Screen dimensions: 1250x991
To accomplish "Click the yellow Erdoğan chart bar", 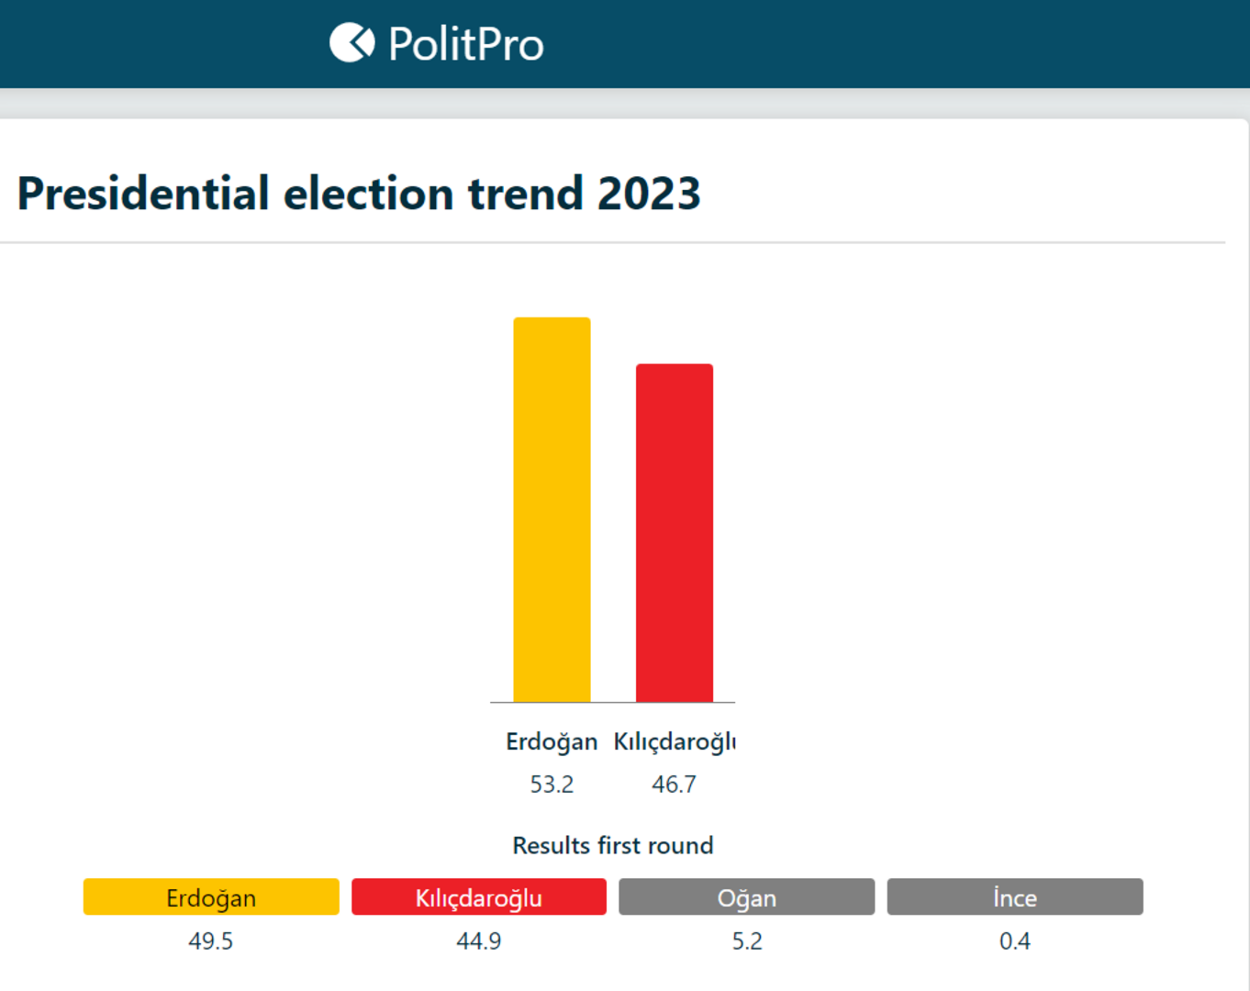I will pyautogui.click(x=552, y=510).
